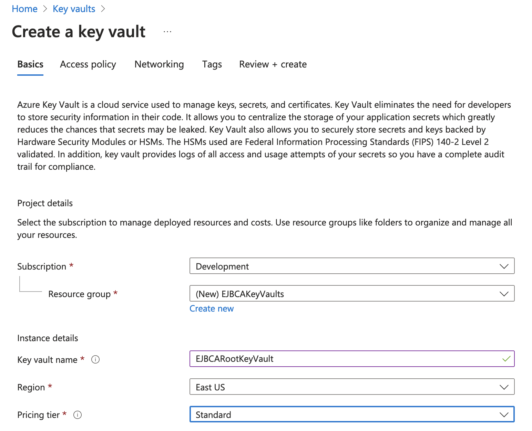The width and height of the screenshot is (532, 431).
Task: Go to Home via the breadcrumb
Action: (x=24, y=9)
